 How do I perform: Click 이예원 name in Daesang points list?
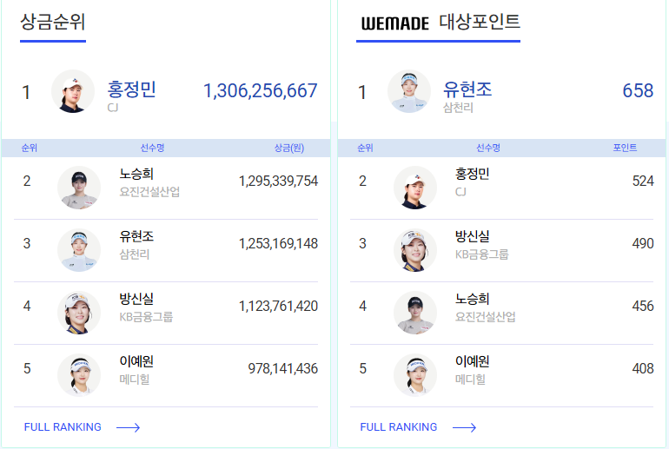click(473, 361)
